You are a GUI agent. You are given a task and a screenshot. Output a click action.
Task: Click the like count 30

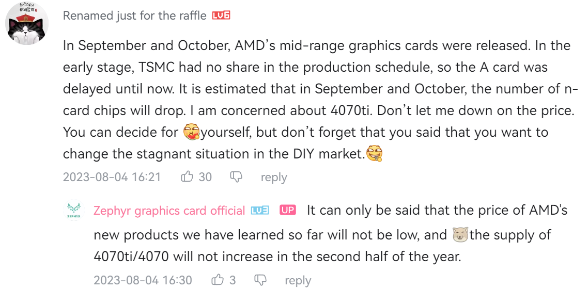coord(205,176)
